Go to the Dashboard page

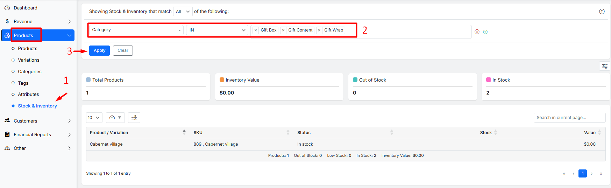pyautogui.click(x=25, y=8)
